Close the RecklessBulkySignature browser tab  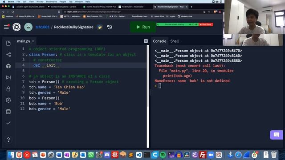point(187,7)
